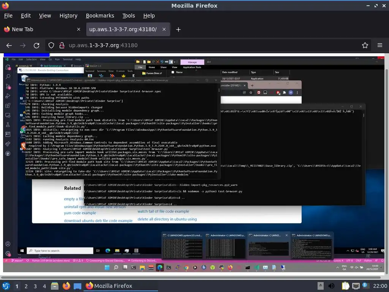The image size is (389, 292).
Task: Open removable media tray icon
Action: coord(321,286)
